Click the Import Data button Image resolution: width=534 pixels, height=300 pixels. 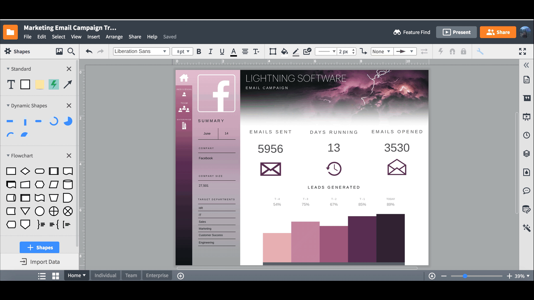click(40, 261)
